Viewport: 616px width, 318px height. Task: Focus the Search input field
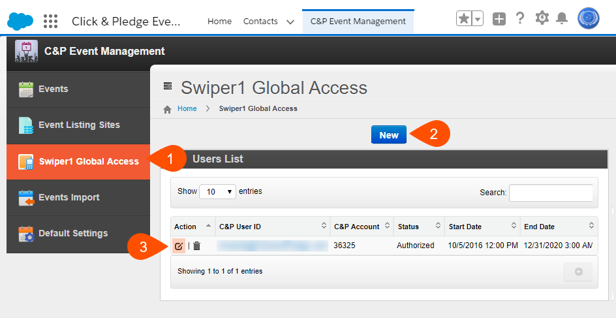pyautogui.click(x=551, y=193)
